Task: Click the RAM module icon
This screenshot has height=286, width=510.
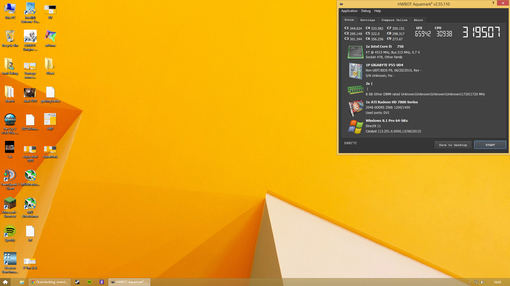Action: pos(355,90)
